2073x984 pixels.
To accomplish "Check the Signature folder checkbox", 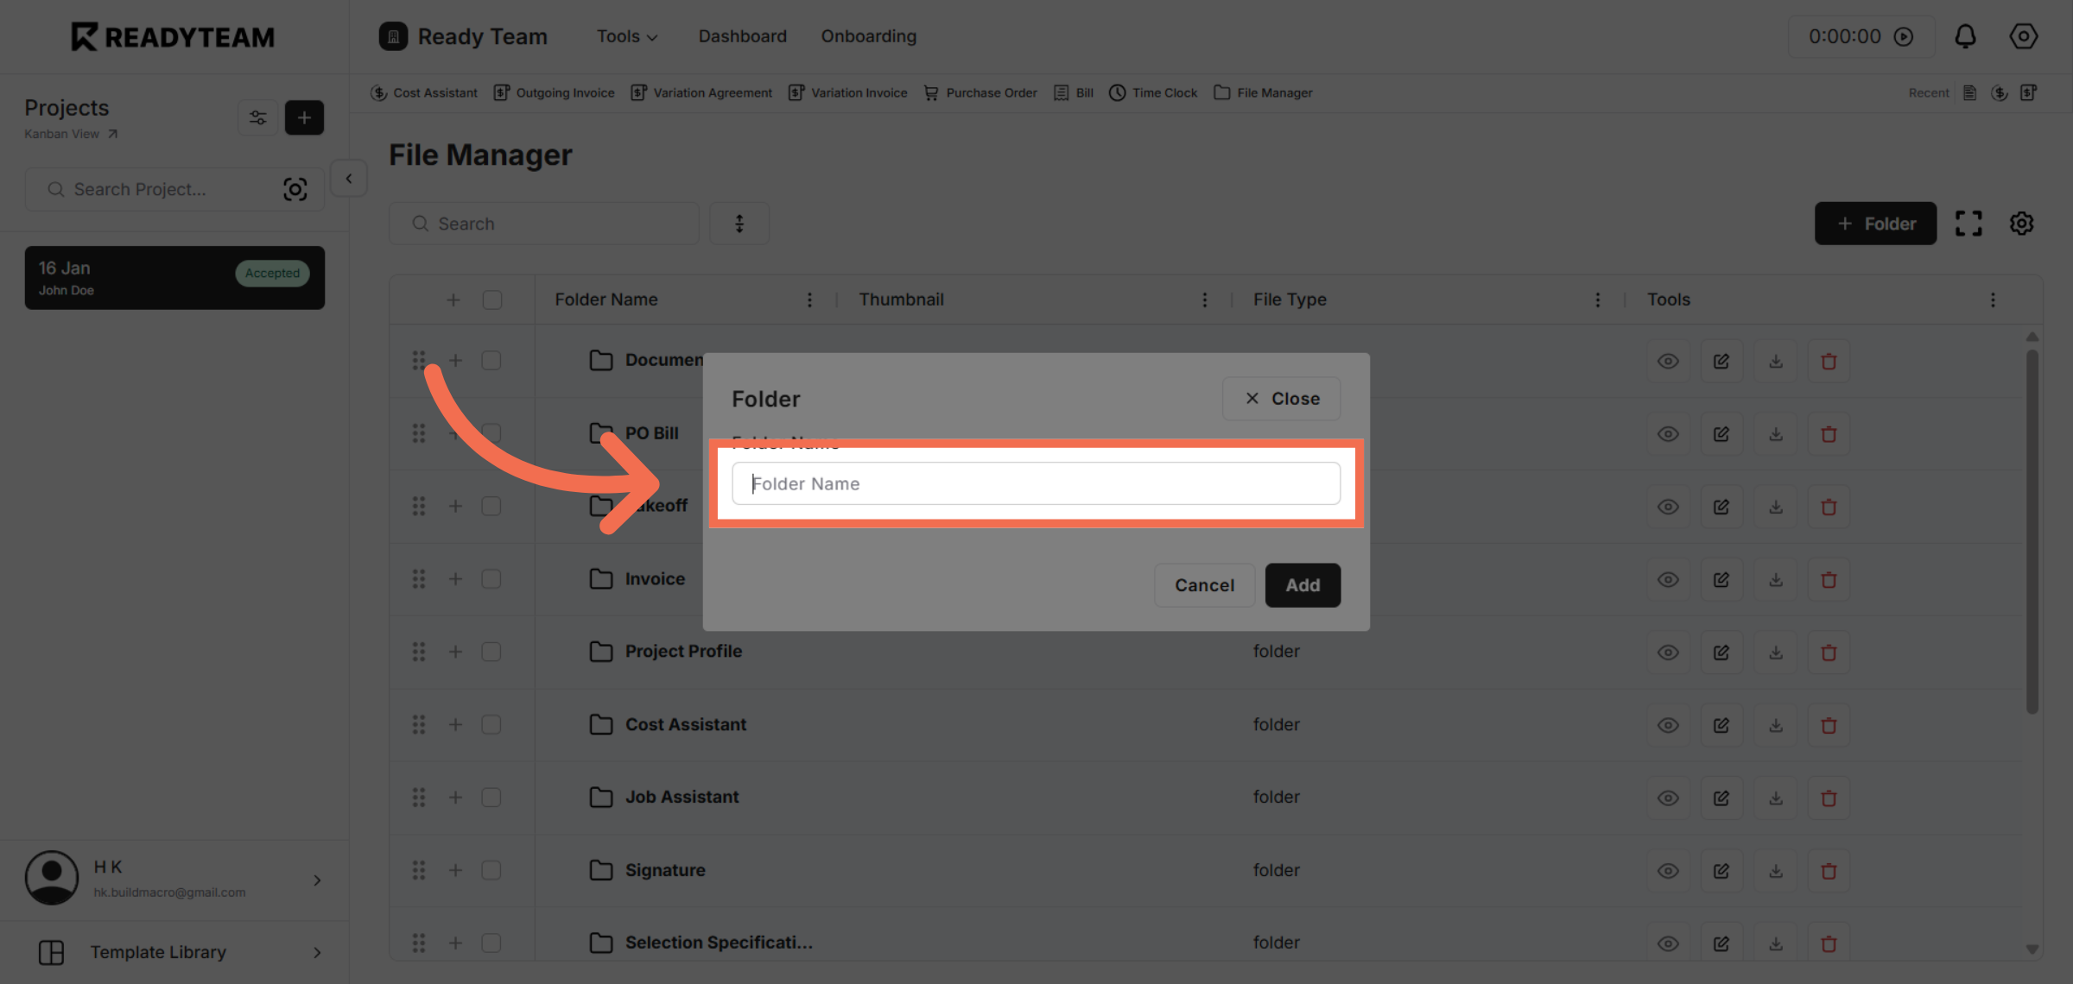I will 491,870.
